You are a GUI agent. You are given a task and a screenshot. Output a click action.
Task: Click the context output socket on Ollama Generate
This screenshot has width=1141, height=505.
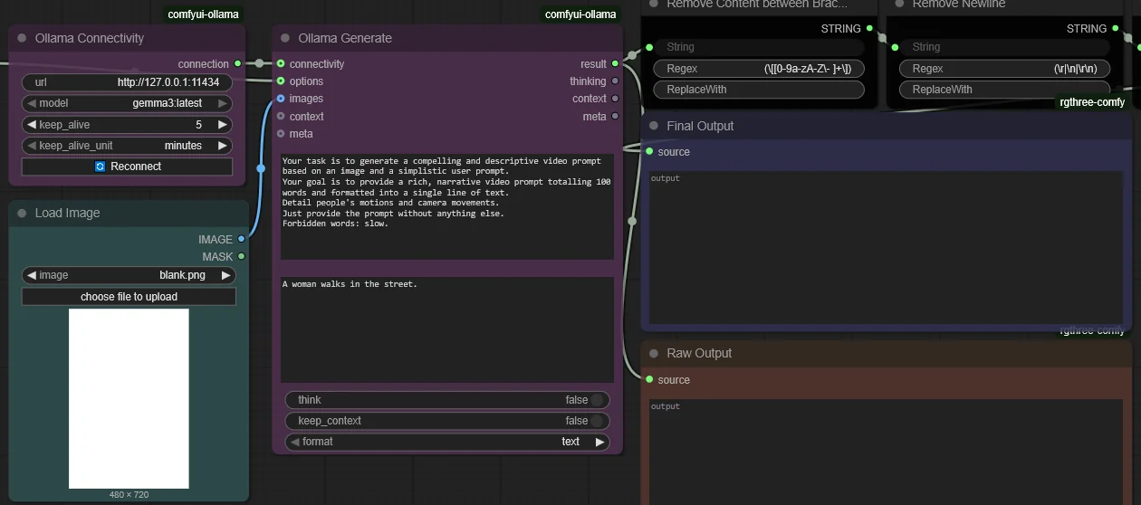tap(616, 99)
